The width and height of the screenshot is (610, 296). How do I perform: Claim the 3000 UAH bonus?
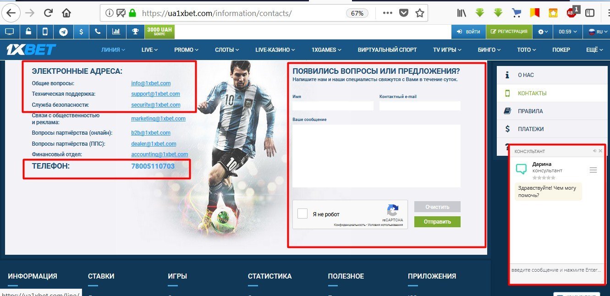coord(159,32)
